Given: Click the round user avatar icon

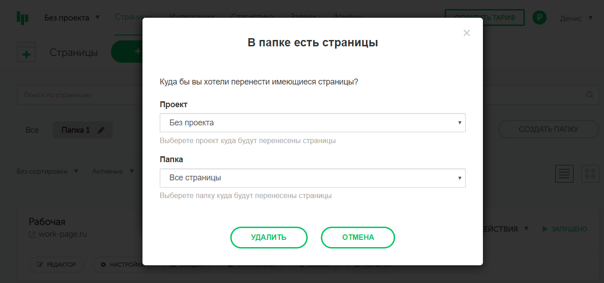Looking at the screenshot, I should (x=539, y=18).
